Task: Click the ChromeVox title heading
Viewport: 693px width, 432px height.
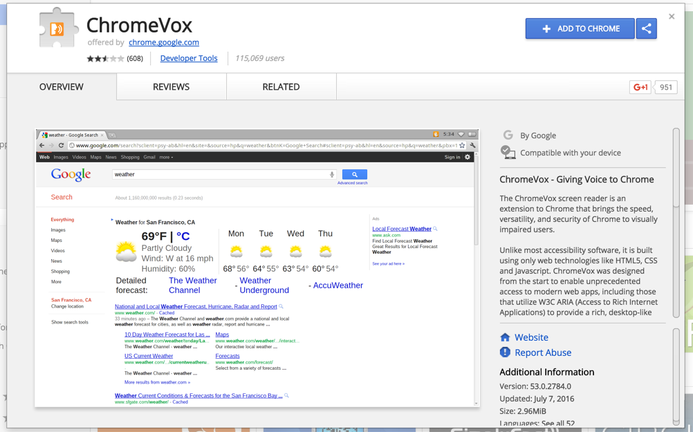Action: [x=139, y=25]
